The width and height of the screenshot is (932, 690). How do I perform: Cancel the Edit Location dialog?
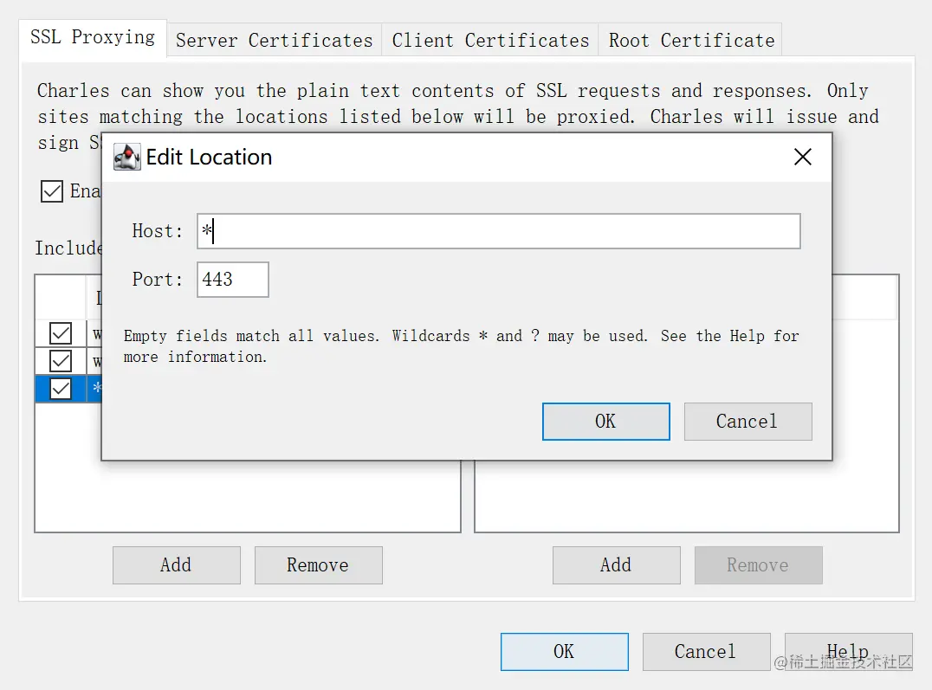click(x=748, y=422)
